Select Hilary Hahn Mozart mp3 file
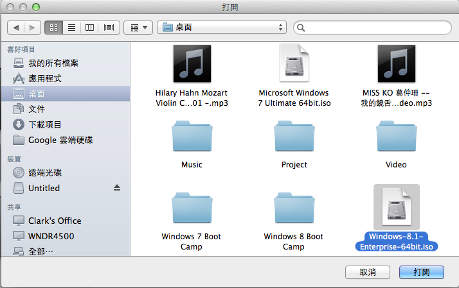Viewport: 459px width, 288px height. [192, 65]
